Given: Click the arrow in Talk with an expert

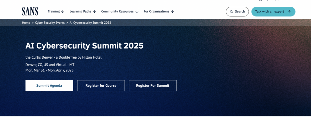Looking at the screenshot, I should tap(289, 11).
